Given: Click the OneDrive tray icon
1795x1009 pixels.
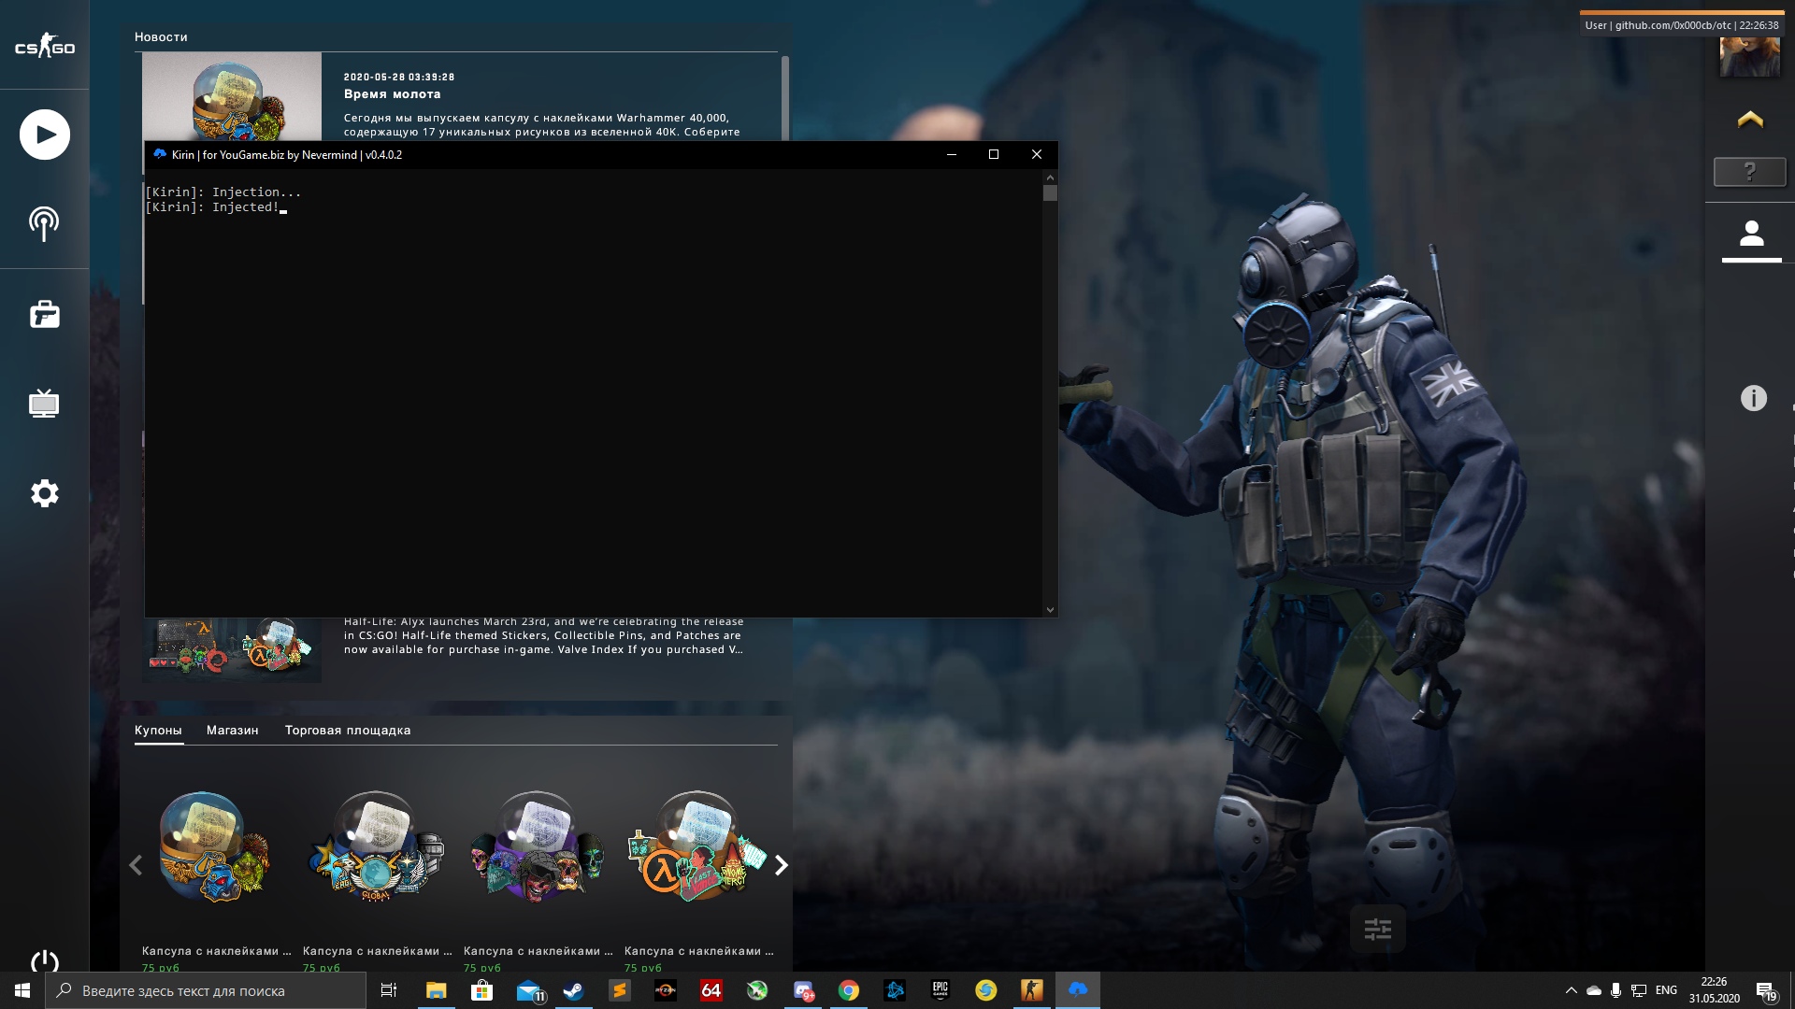Looking at the screenshot, I should click(1593, 990).
